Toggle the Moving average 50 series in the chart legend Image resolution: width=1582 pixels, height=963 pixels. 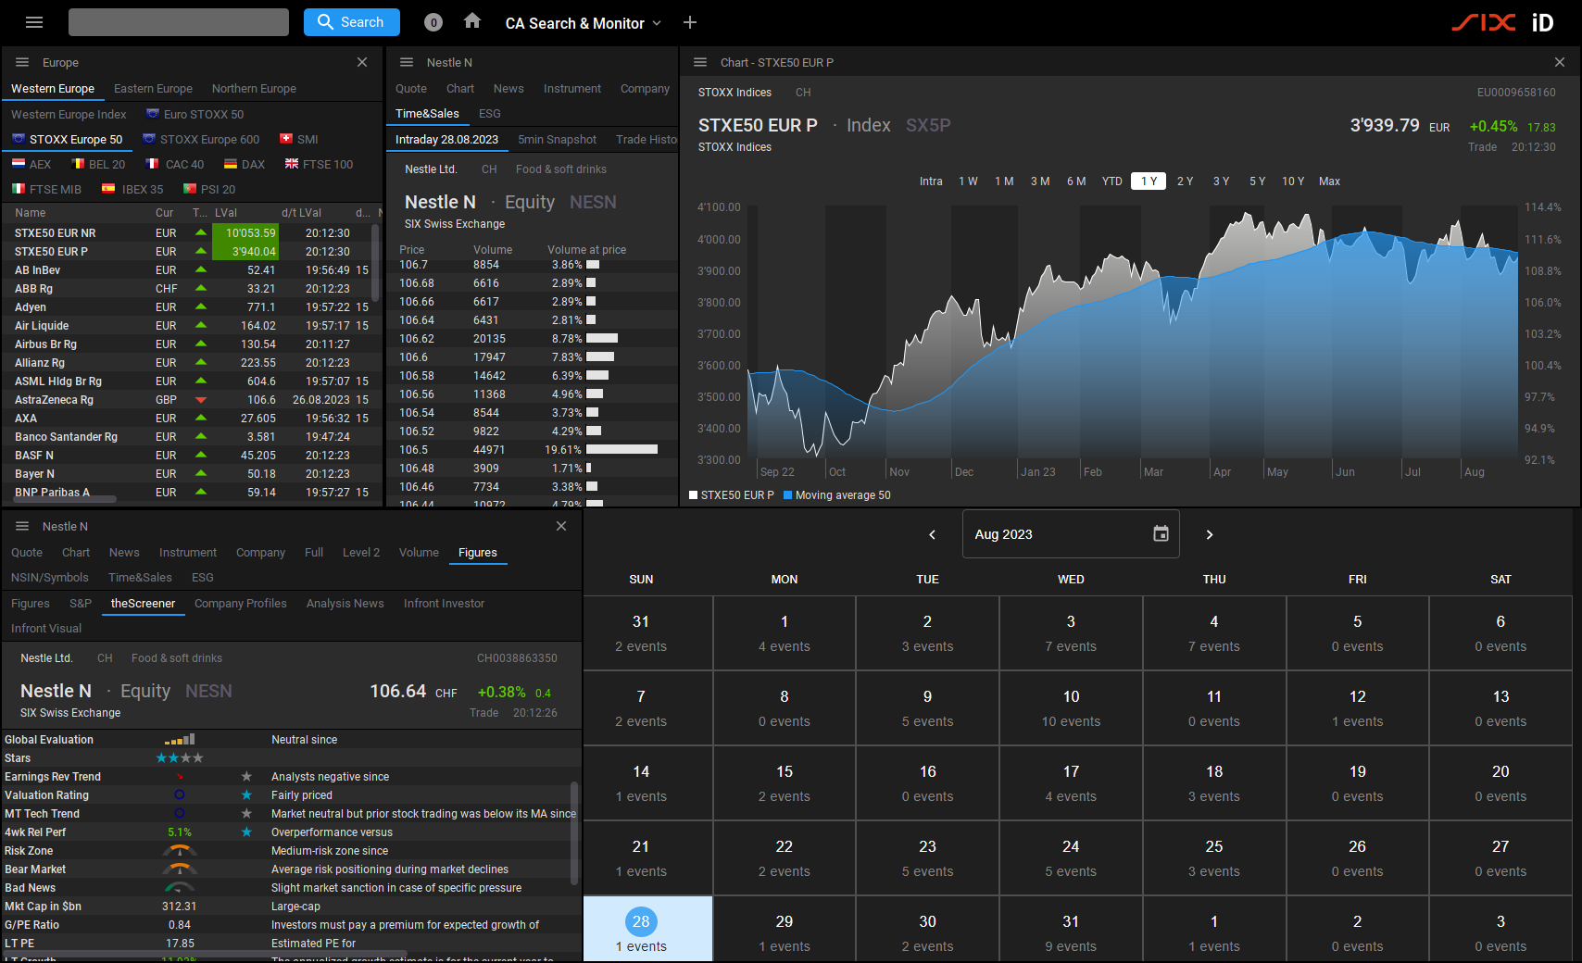click(x=836, y=494)
